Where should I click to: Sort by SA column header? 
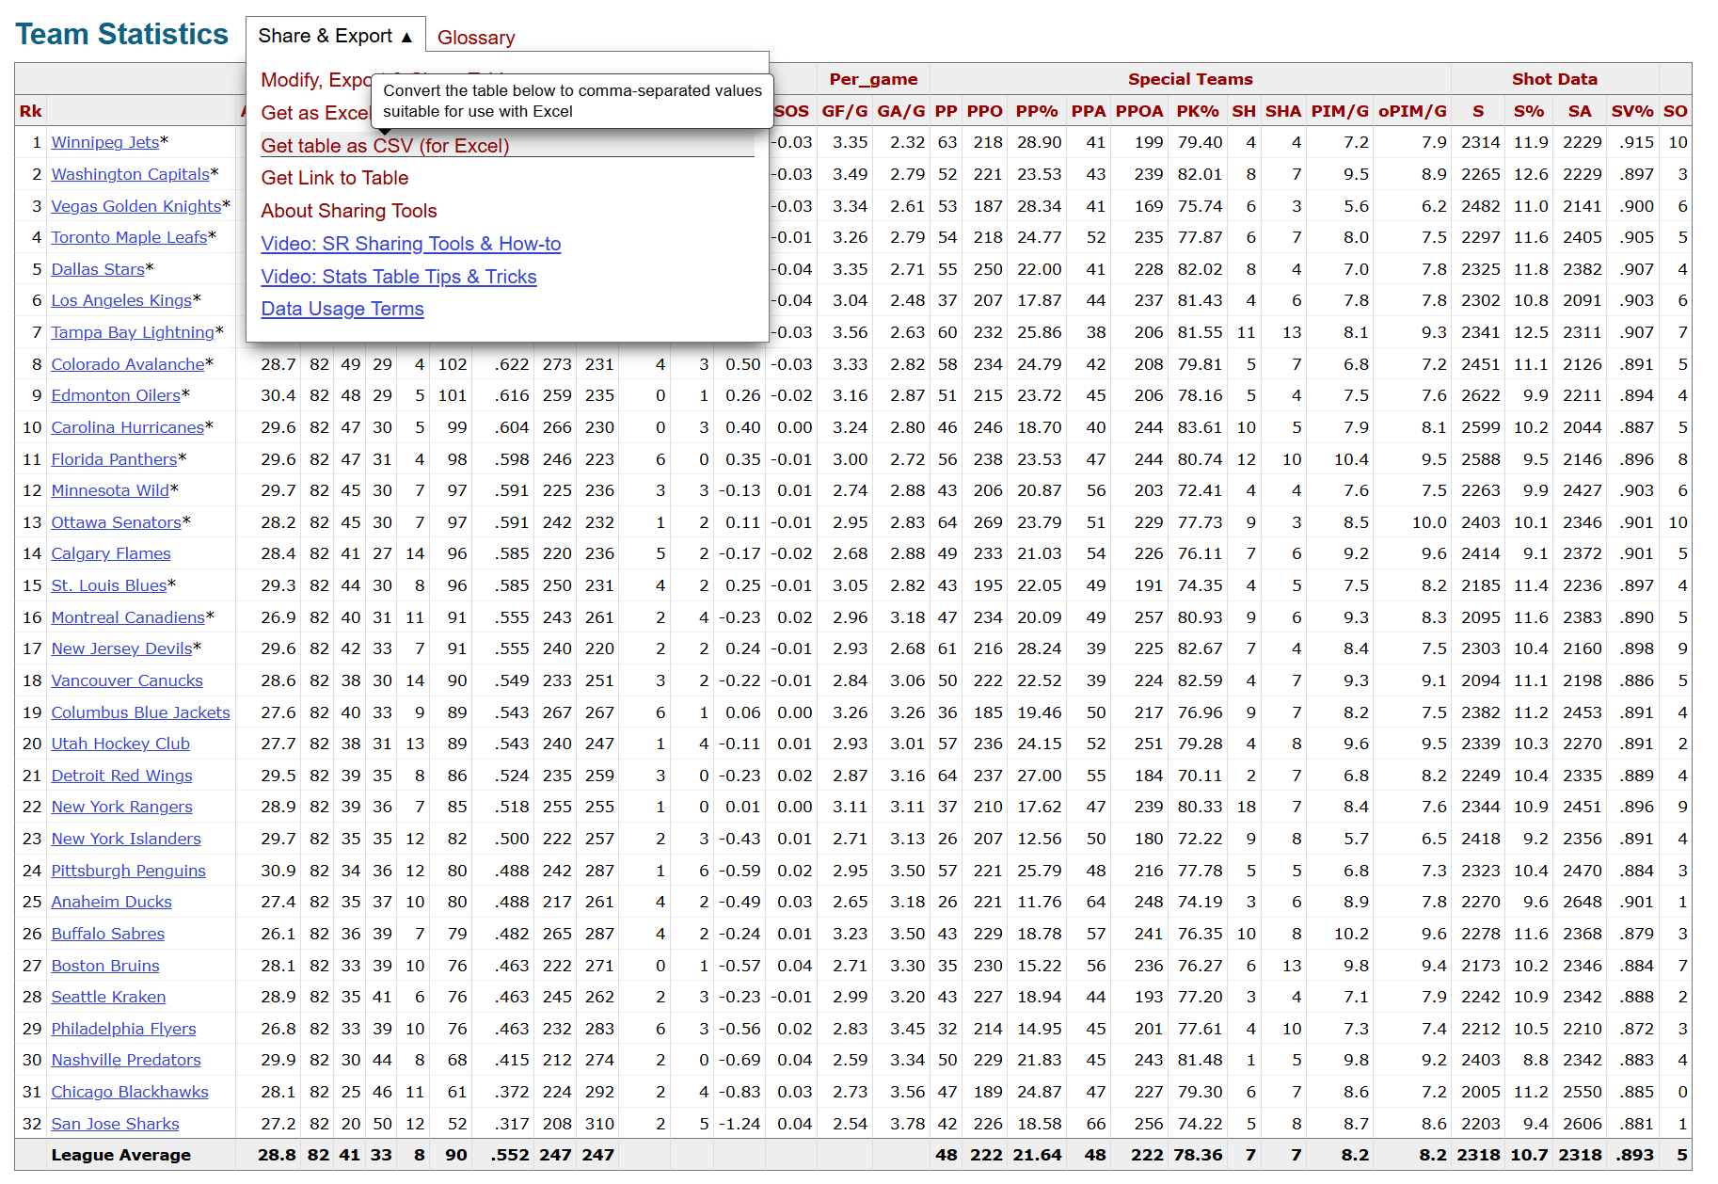coord(1579,111)
